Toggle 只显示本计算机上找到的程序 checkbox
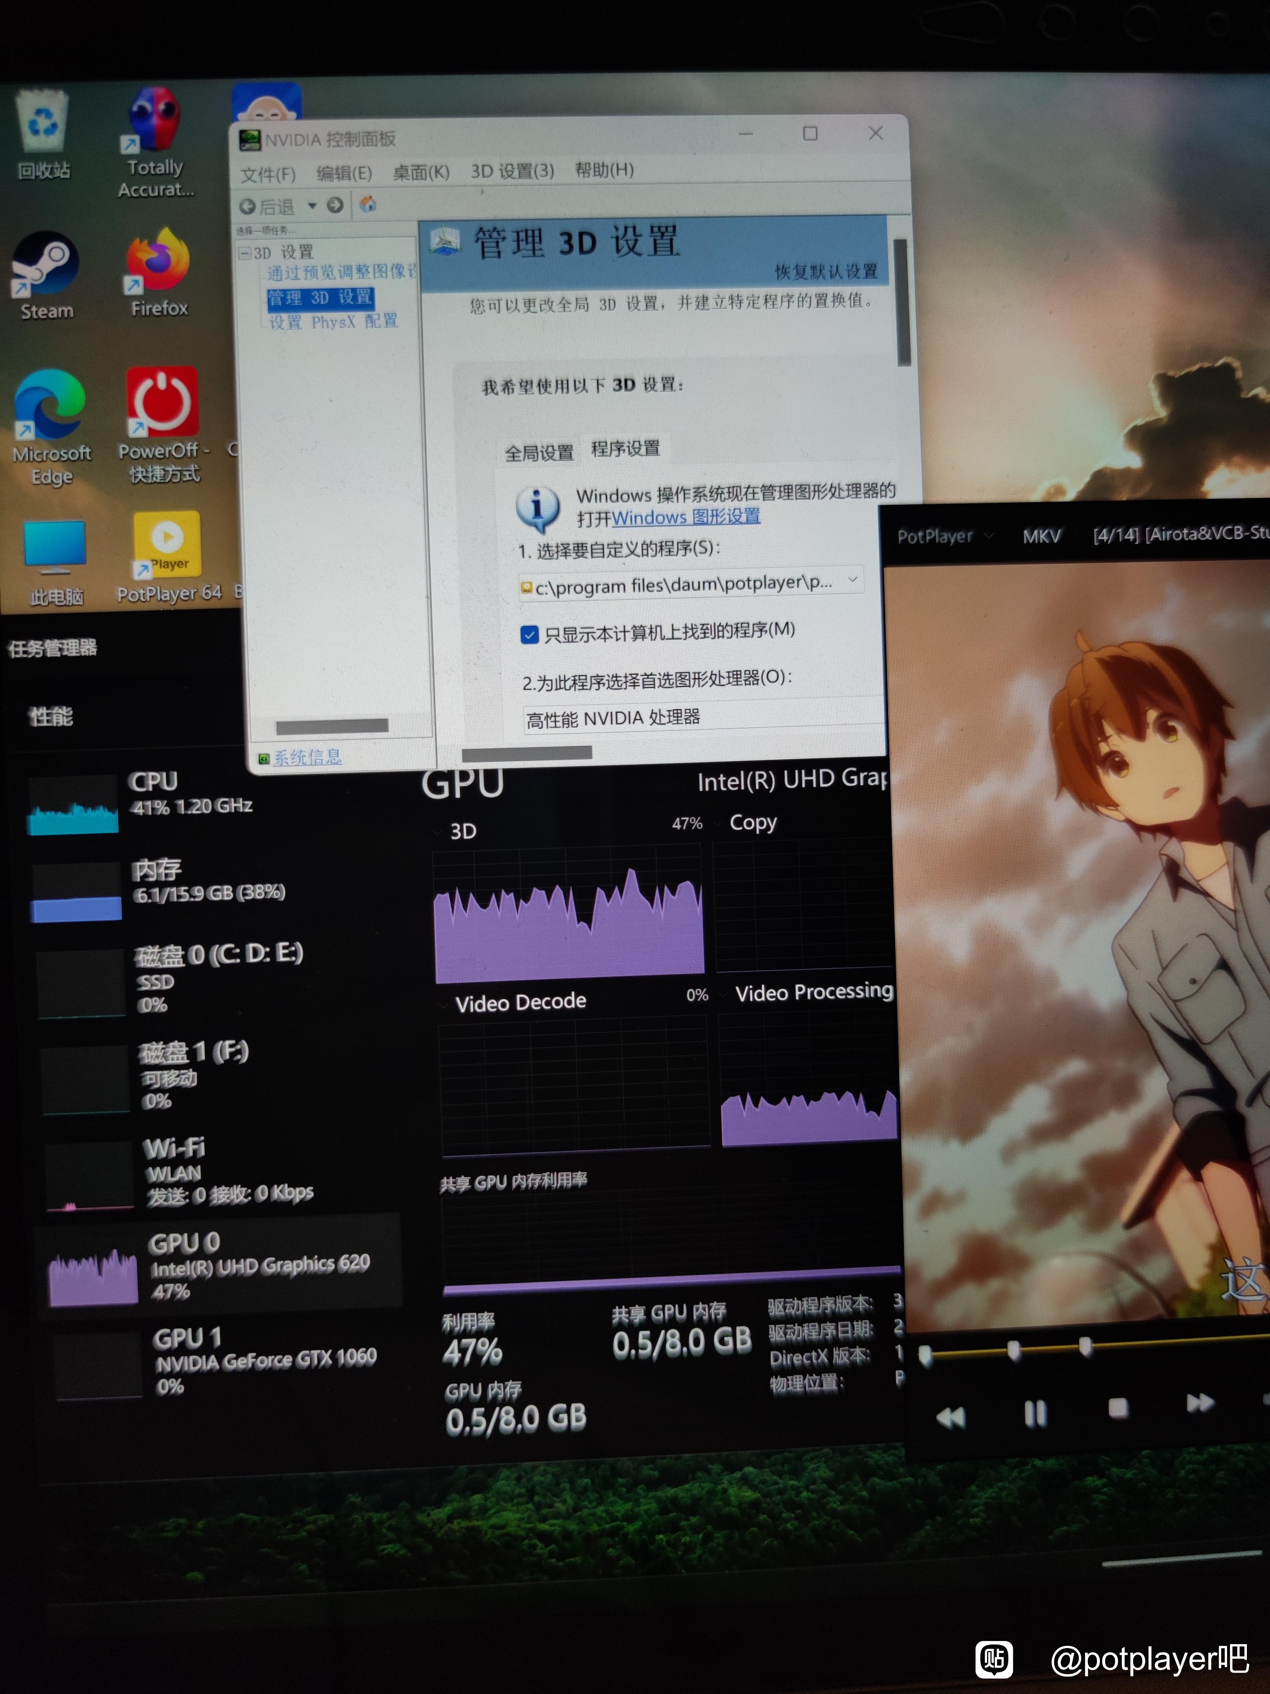1270x1694 pixels. click(530, 635)
